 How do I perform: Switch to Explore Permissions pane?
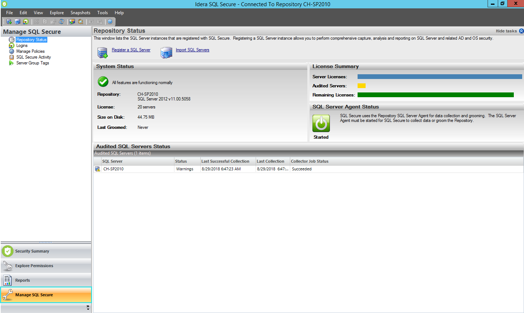click(x=46, y=266)
